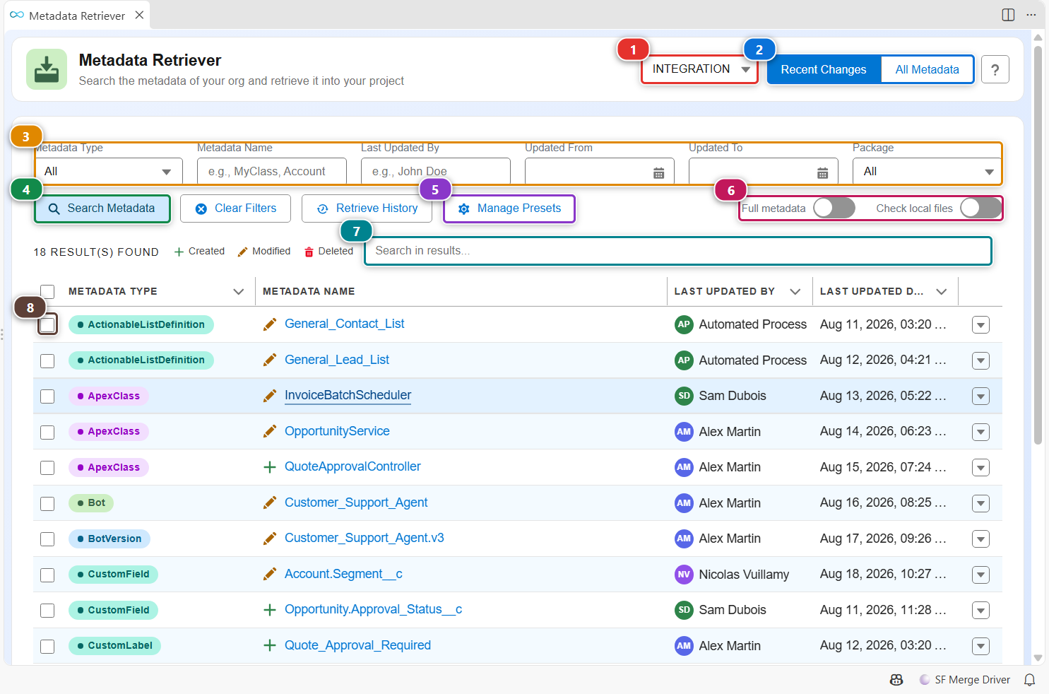
Task: Select the Recent Changes tab
Action: point(824,69)
